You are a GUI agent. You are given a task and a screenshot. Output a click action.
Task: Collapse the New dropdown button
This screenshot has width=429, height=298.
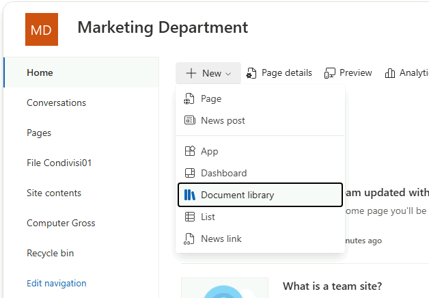click(x=208, y=73)
